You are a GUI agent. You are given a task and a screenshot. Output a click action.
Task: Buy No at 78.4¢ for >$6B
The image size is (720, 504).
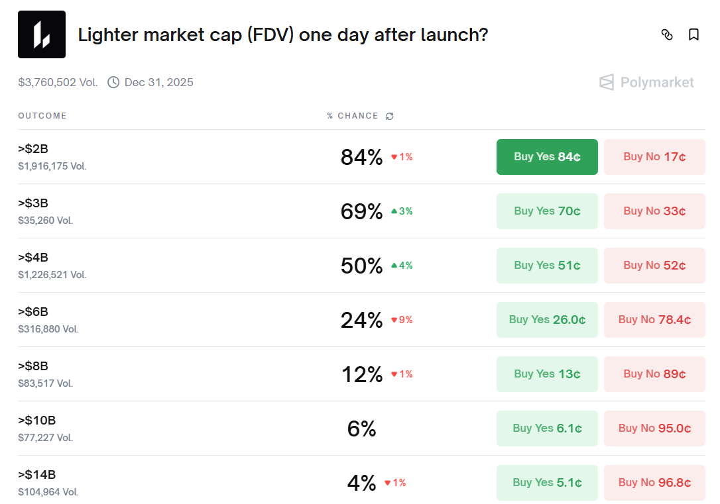(654, 320)
